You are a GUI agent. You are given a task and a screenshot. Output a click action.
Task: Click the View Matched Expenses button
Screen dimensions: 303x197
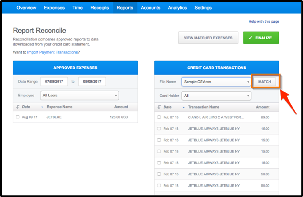(x=208, y=38)
